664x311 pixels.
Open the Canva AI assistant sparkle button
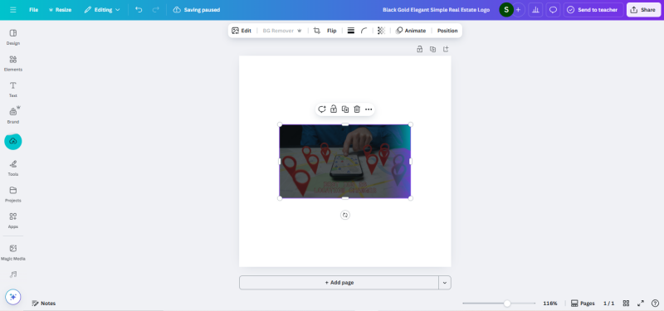click(x=13, y=297)
